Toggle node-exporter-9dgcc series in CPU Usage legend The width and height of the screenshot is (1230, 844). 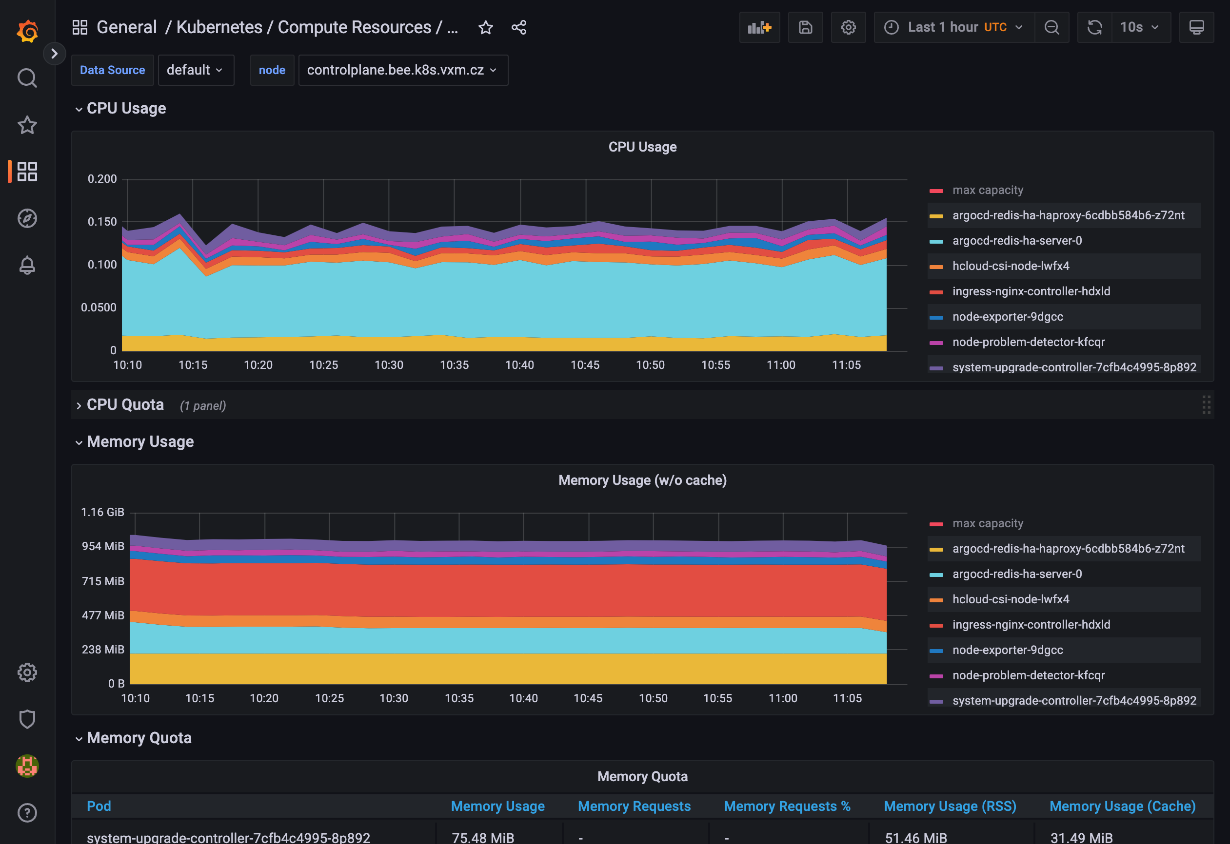point(1007,317)
